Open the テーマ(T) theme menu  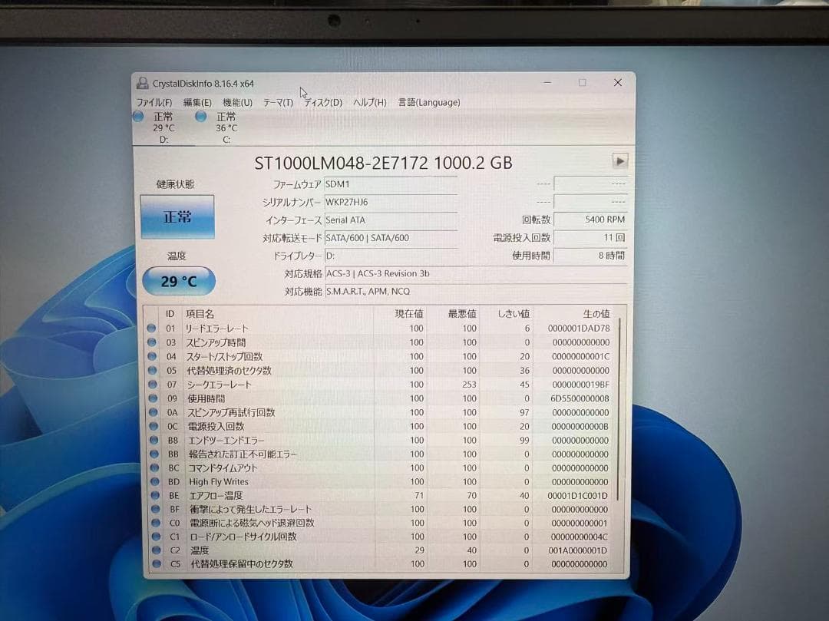coord(277,102)
